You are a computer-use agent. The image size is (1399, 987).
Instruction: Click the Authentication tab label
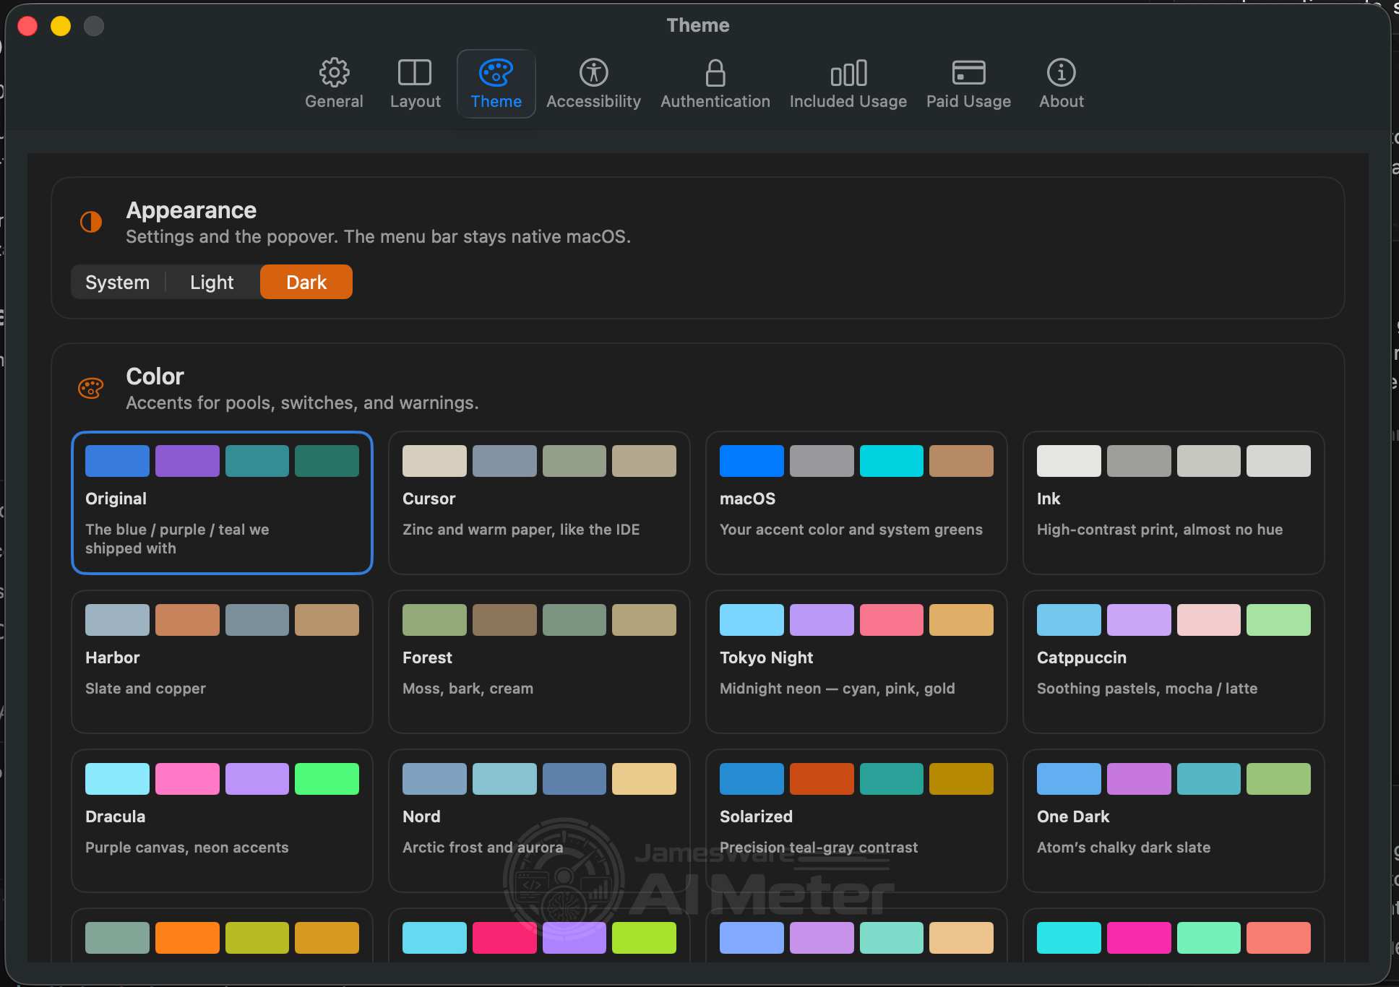pos(715,102)
